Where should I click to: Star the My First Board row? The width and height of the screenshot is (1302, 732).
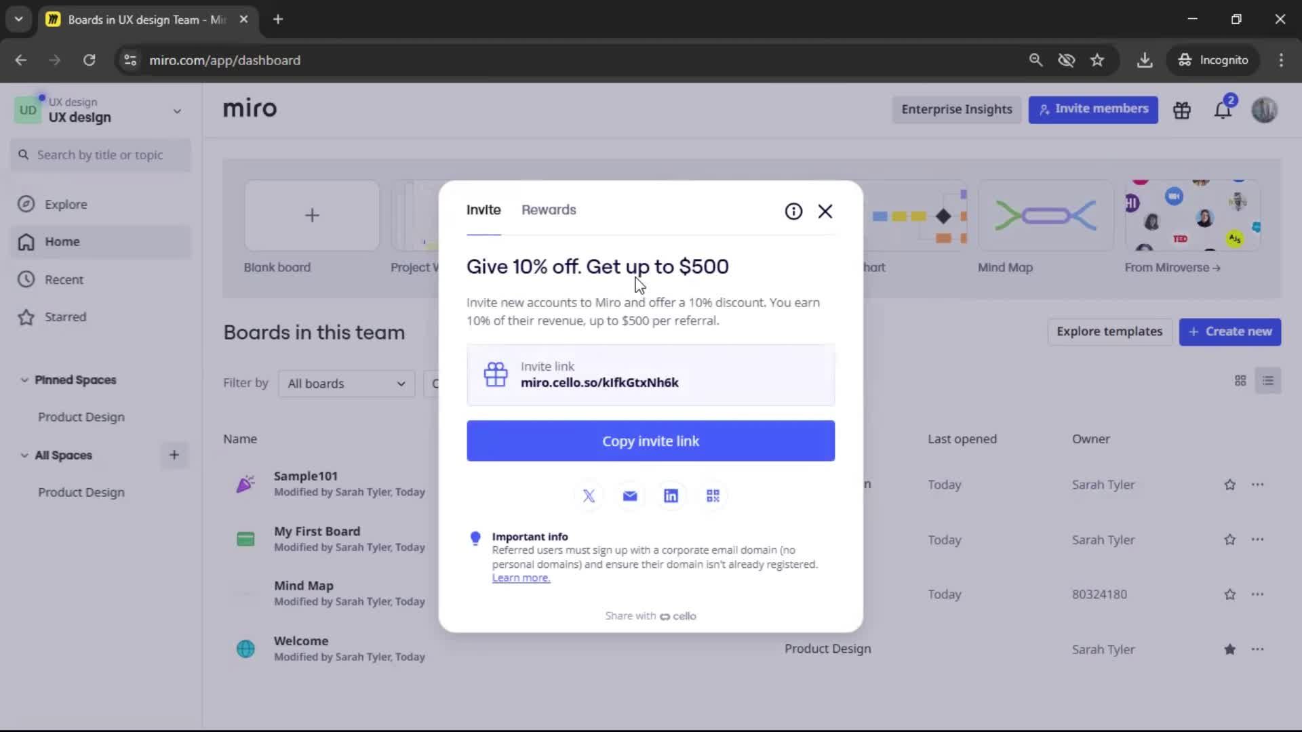pos(1229,540)
